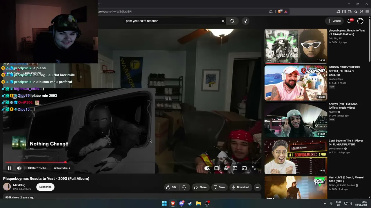Toggle the autoplay switch in the player
371x208 pixels.
(x=207, y=168)
